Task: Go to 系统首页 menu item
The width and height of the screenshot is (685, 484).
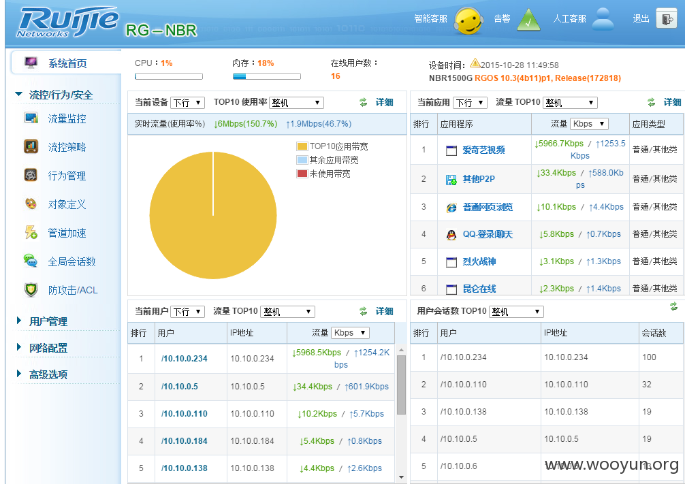Action: pyautogui.click(x=67, y=63)
